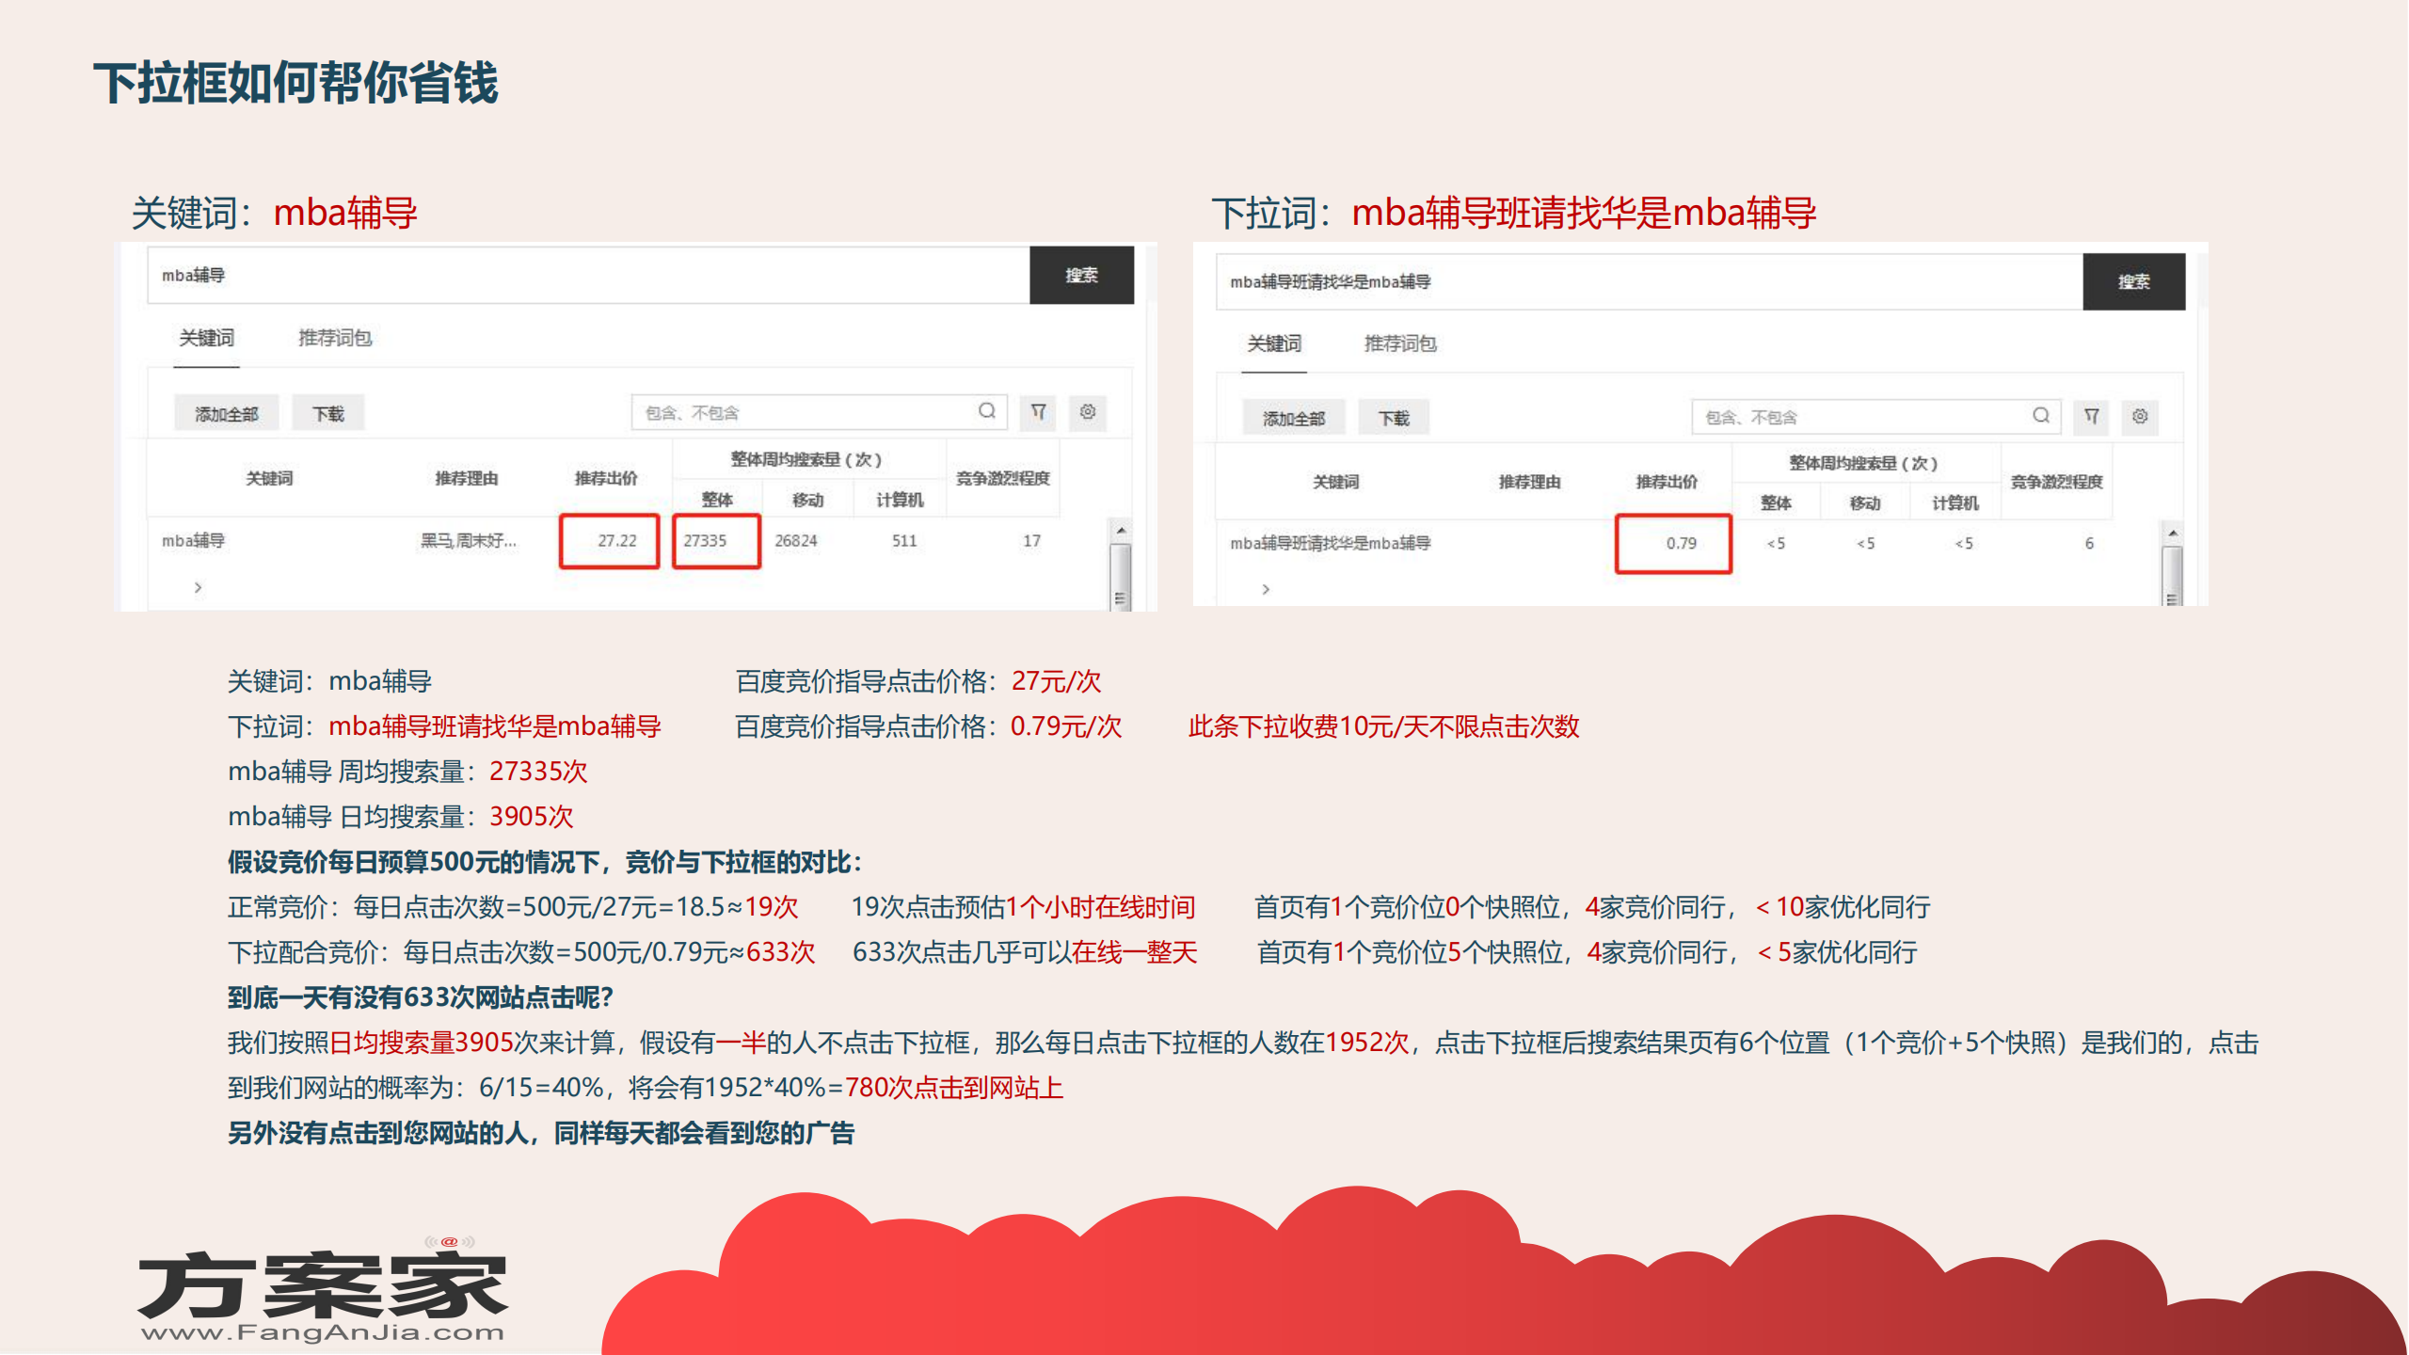Screen dimensions: 2409x1355
Task: Click the heading 到底一天有没有633次网站点击呢?
Action: coord(421,997)
